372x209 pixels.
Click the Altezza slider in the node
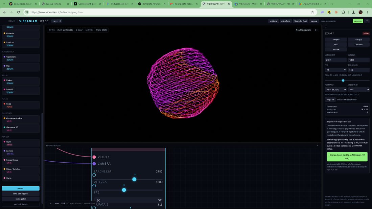pos(129,190)
